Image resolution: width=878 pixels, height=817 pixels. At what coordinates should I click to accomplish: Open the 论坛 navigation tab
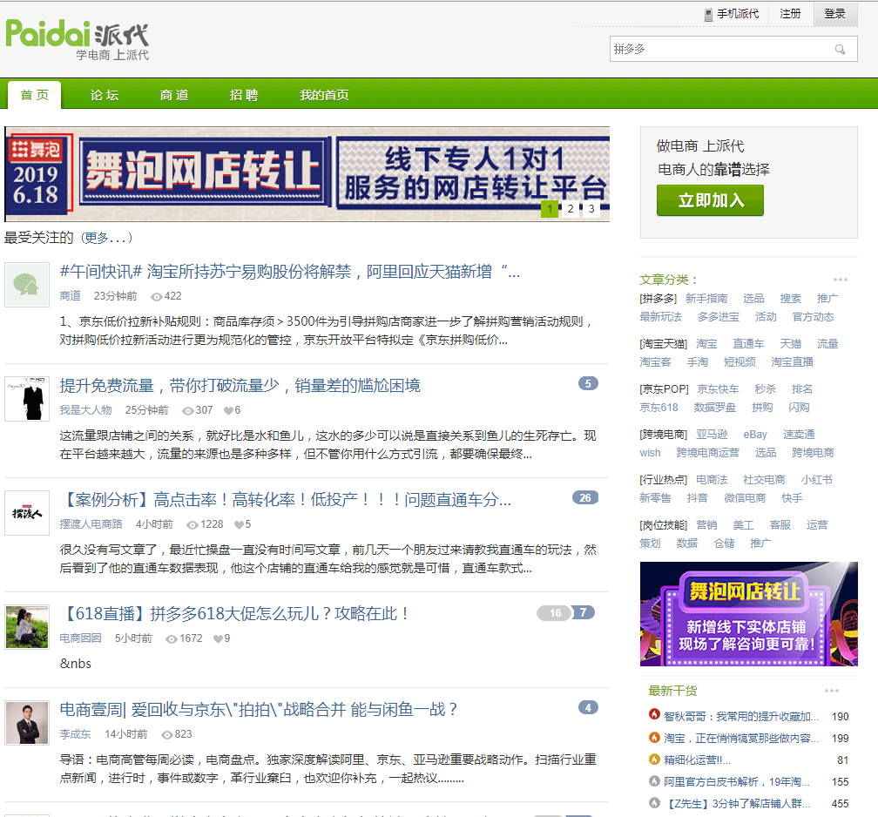[105, 95]
